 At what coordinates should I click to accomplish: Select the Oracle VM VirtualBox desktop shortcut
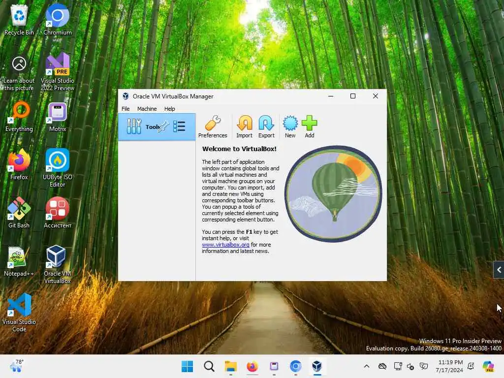(x=58, y=264)
